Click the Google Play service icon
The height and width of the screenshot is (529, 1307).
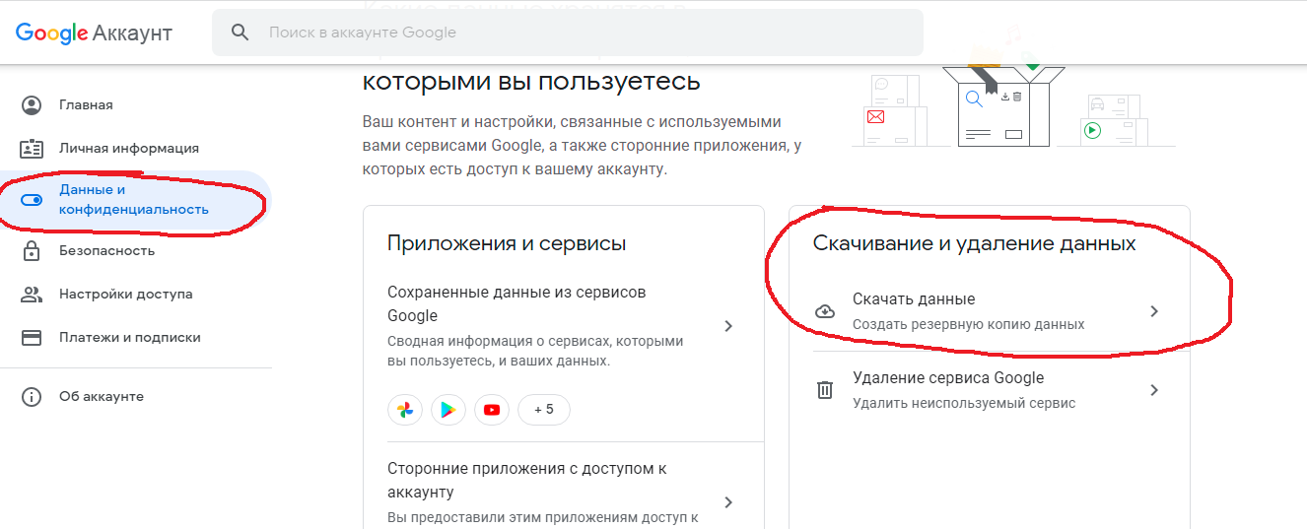[x=448, y=410]
